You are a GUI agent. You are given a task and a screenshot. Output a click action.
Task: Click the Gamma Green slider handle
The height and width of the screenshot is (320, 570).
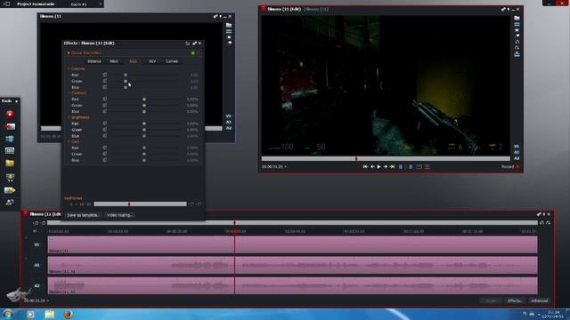126,81
